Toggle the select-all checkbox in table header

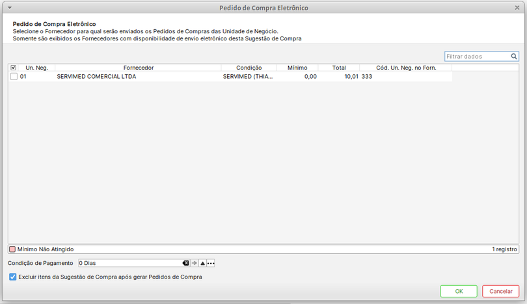click(14, 68)
